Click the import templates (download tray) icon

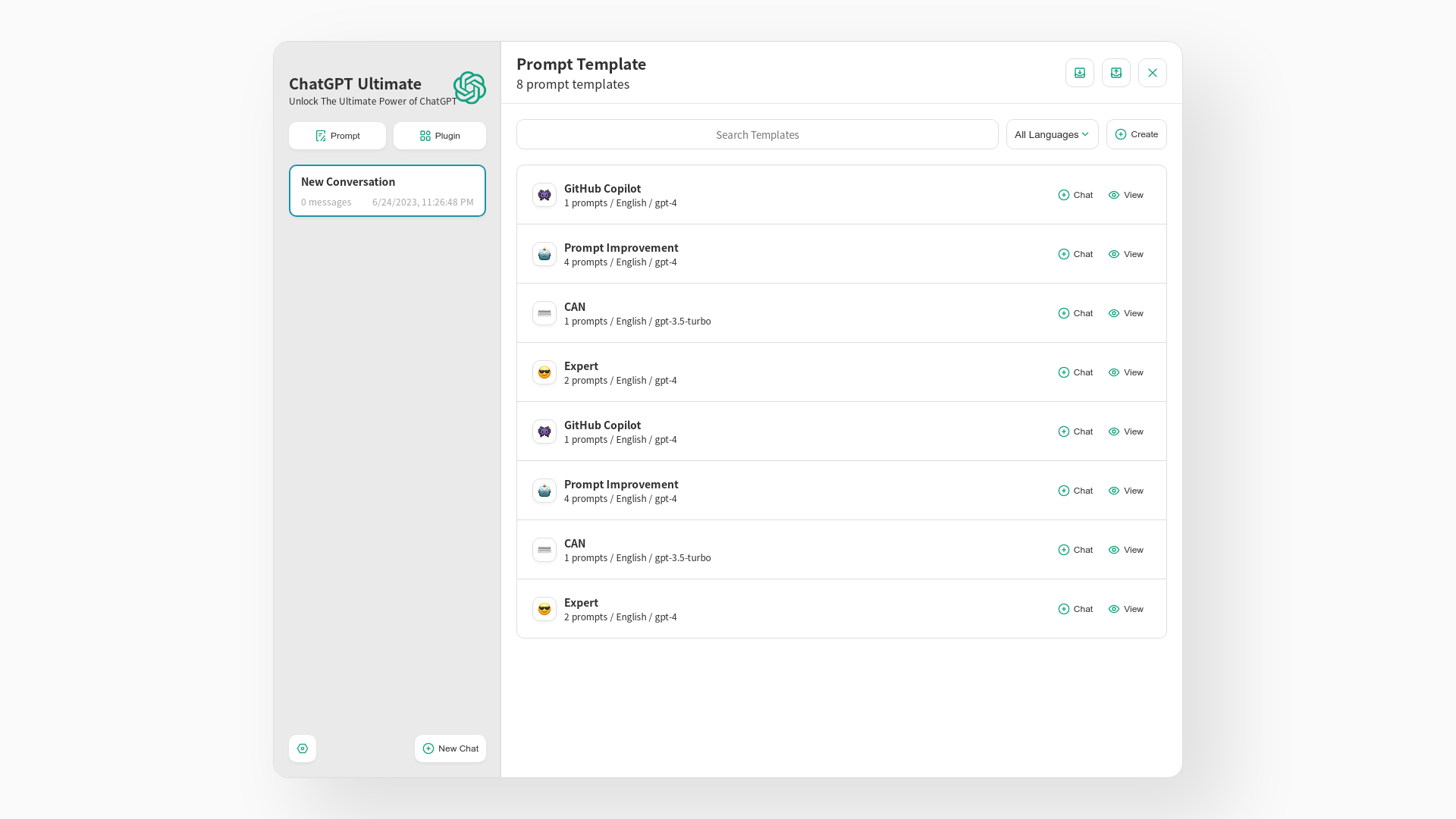click(1080, 73)
